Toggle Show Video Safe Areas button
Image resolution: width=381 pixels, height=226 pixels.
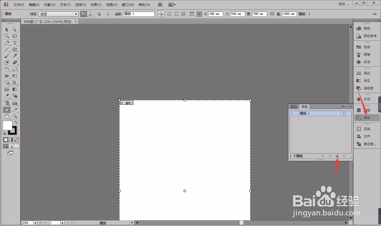pyautogui.click(x=184, y=14)
